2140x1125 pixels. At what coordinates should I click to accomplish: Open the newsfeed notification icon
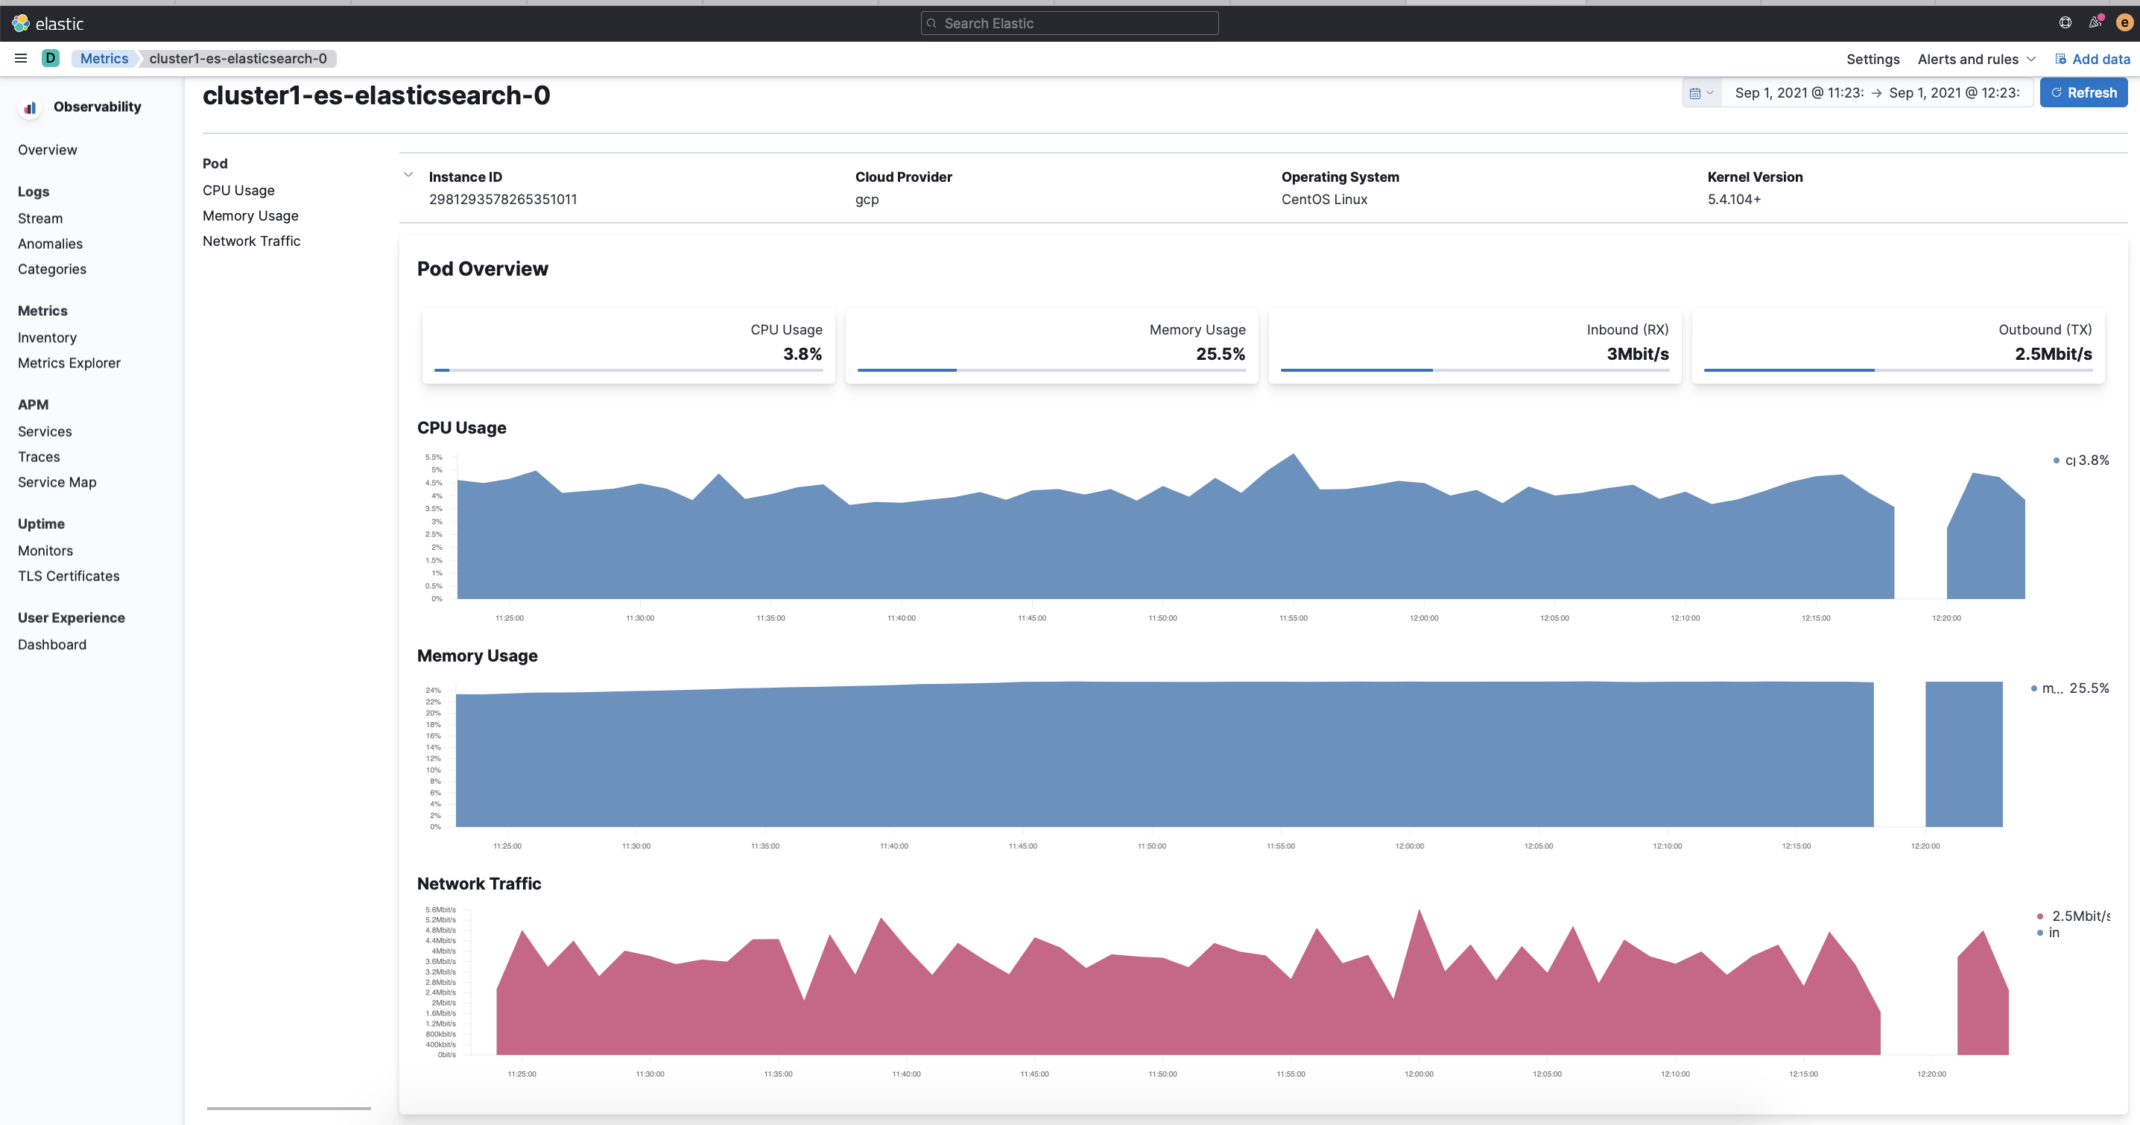pos(2095,22)
